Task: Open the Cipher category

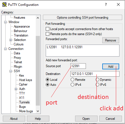Action: (23, 84)
